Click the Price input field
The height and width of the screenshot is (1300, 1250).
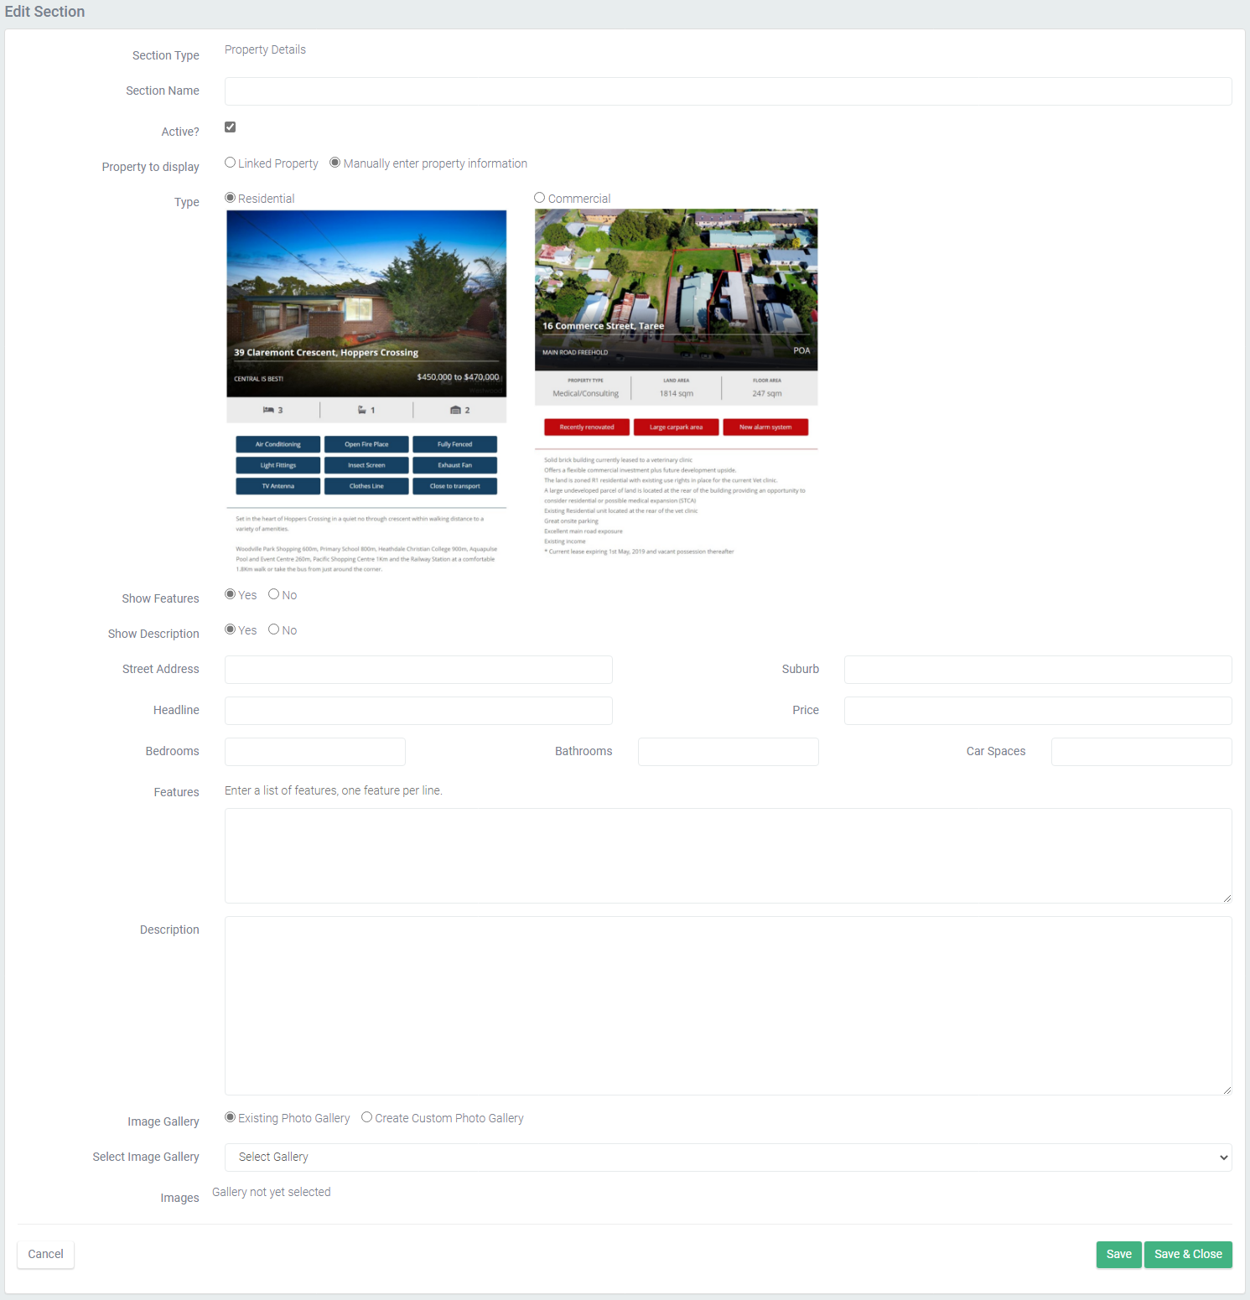click(x=1037, y=711)
